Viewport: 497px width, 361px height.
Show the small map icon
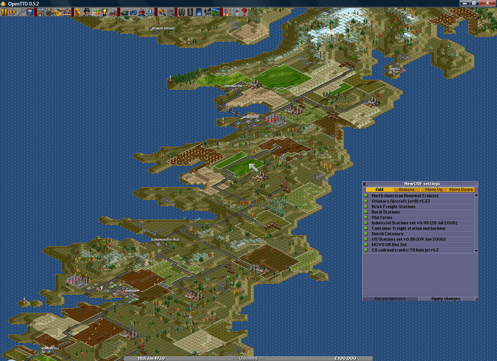coord(41,12)
